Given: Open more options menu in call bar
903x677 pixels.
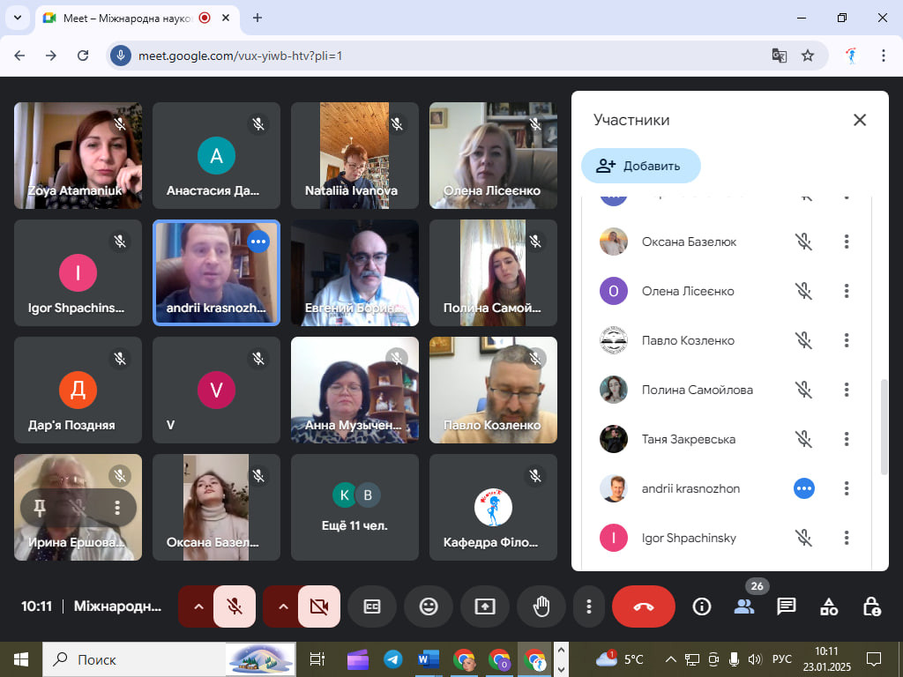Looking at the screenshot, I should click(x=588, y=606).
